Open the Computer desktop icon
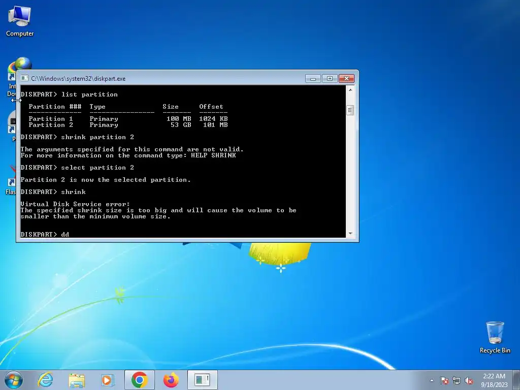This screenshot has height=390, width=520. click(x=20, y=21)
